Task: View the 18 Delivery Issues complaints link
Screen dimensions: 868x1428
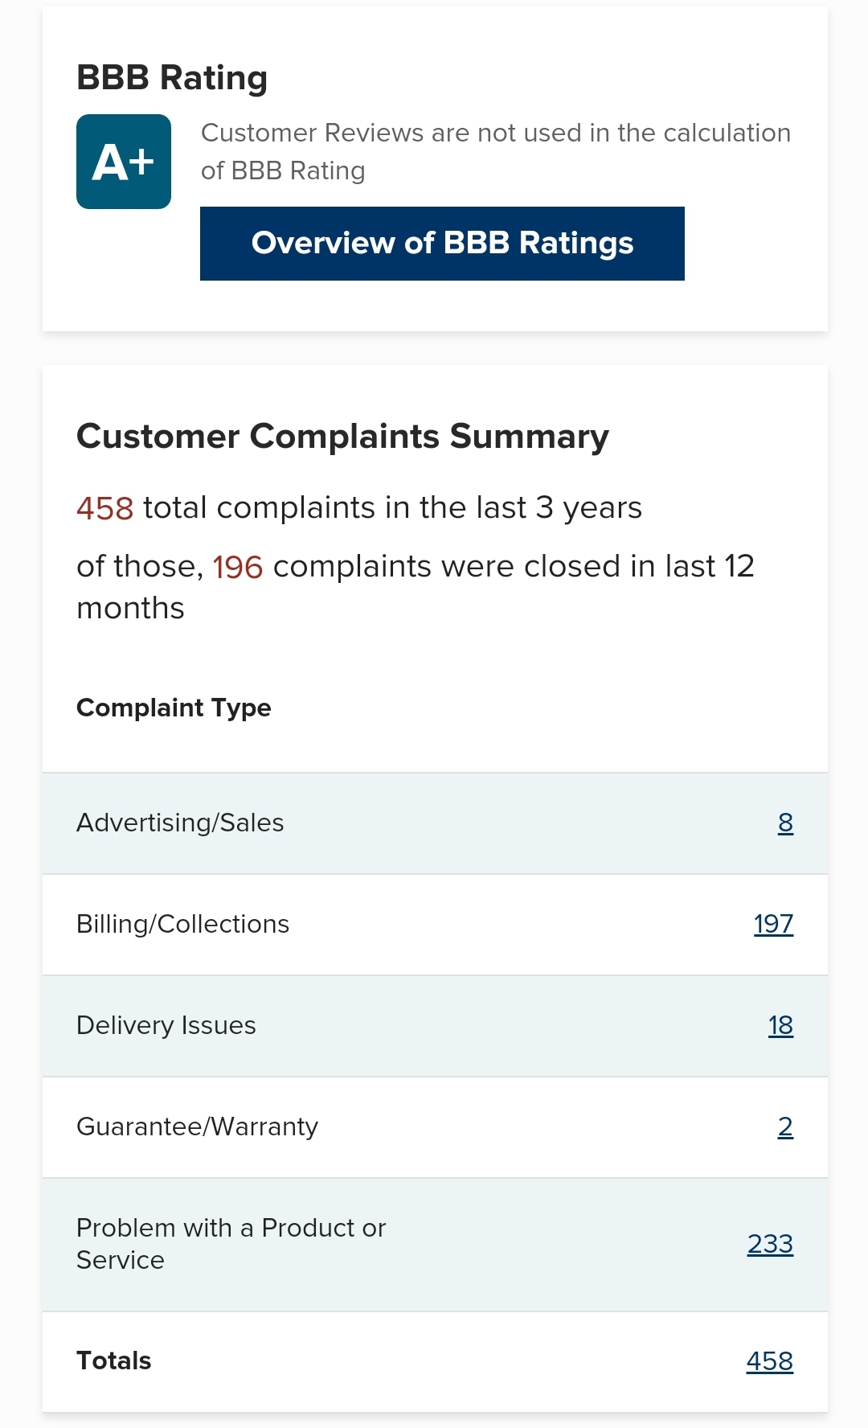Action: tap(780, 1025)
